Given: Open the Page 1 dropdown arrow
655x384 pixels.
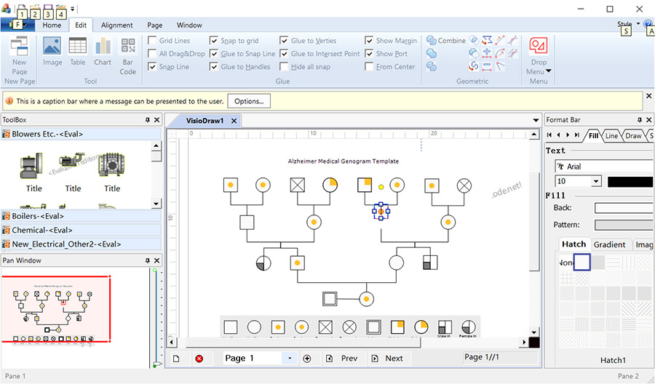Looking at the screenshot, I should 290,358.
